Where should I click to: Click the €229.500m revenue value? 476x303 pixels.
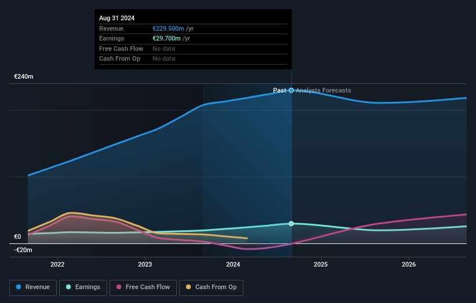point(168,28)
